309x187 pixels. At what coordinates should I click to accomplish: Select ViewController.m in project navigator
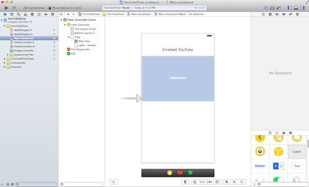click(24, 46)
